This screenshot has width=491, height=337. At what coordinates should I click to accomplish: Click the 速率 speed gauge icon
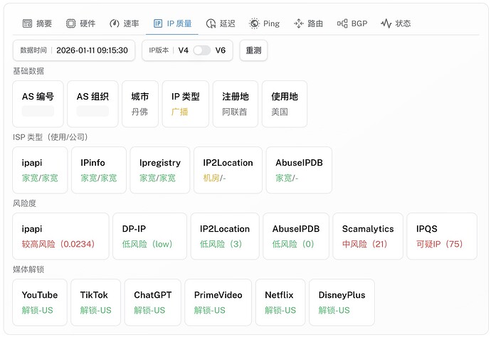point(114,23)
